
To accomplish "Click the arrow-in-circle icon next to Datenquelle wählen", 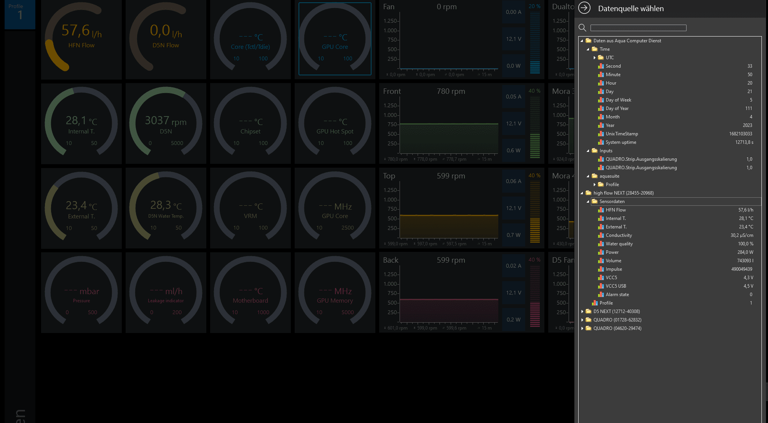I will coord(584,8).
